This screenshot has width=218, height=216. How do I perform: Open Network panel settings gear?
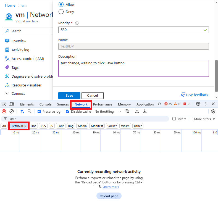click(x=213, y=111)
